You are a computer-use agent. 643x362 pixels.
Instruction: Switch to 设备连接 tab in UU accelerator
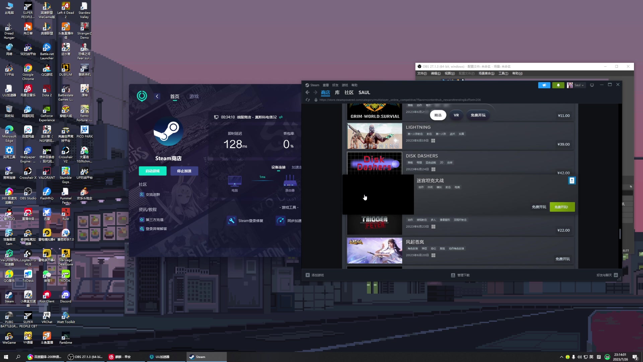(278, 167)
